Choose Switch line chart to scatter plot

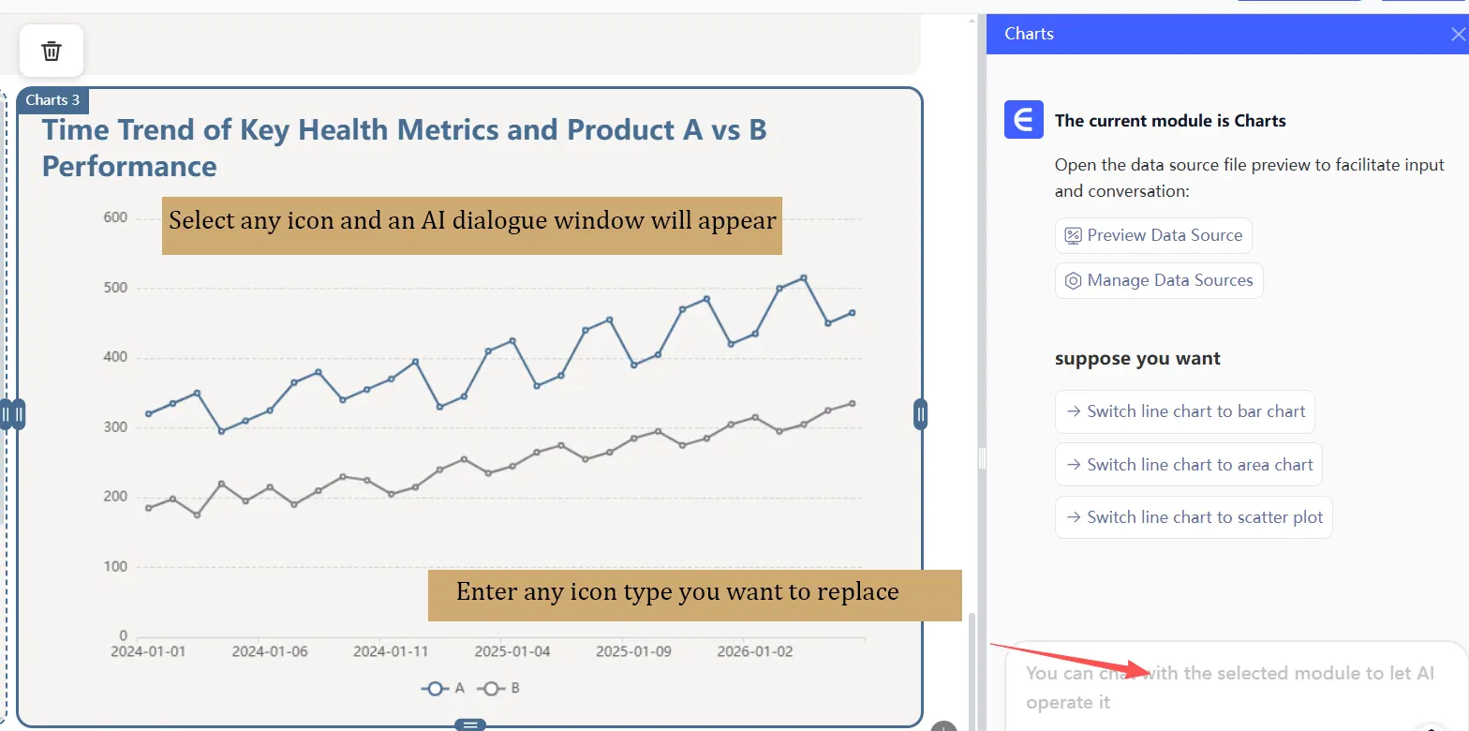tap(1193, 517)
